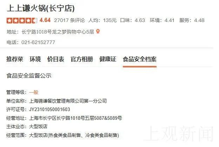This screenshot has height=147, width=219.
Task: Click the 27017 条评论 review count
Action: (69, 20)
